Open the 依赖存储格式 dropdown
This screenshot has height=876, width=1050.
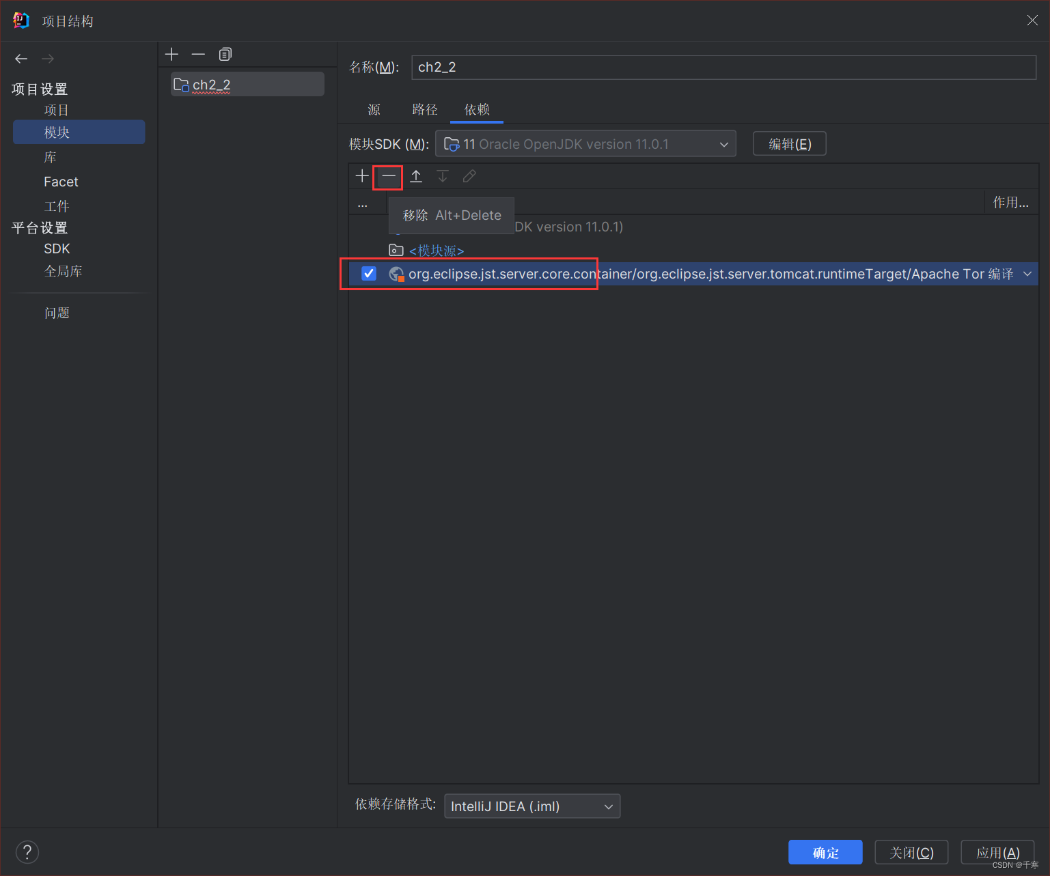click(532, 806)
